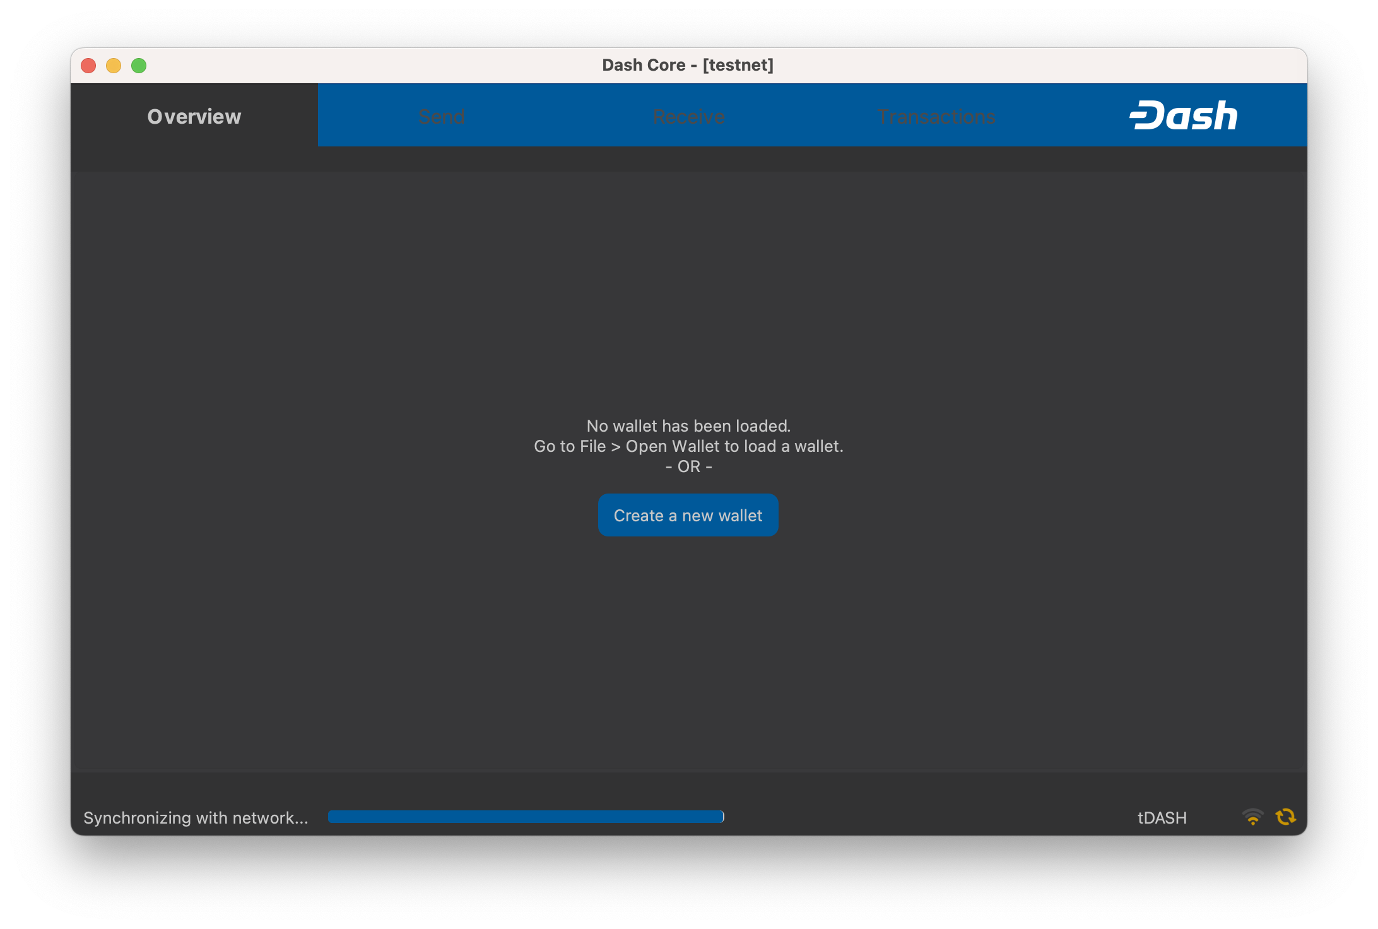
Task: Click the - OR - separator text
Action: (688, 466)
